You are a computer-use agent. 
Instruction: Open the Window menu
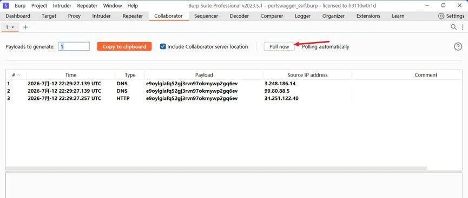tap(113, 5)
